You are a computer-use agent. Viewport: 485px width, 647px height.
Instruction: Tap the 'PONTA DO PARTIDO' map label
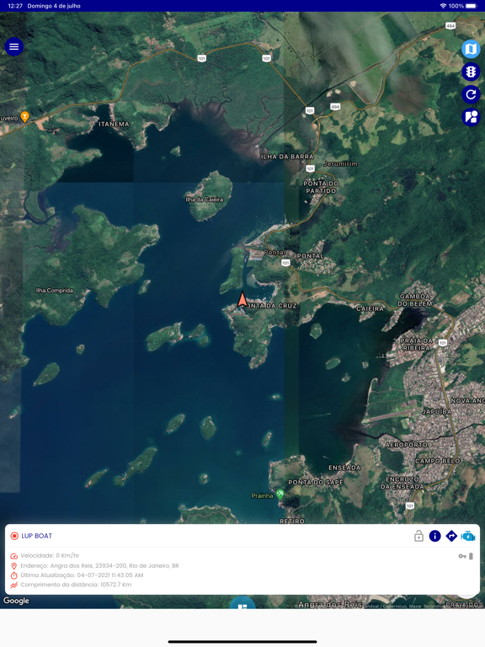(321, 187)
